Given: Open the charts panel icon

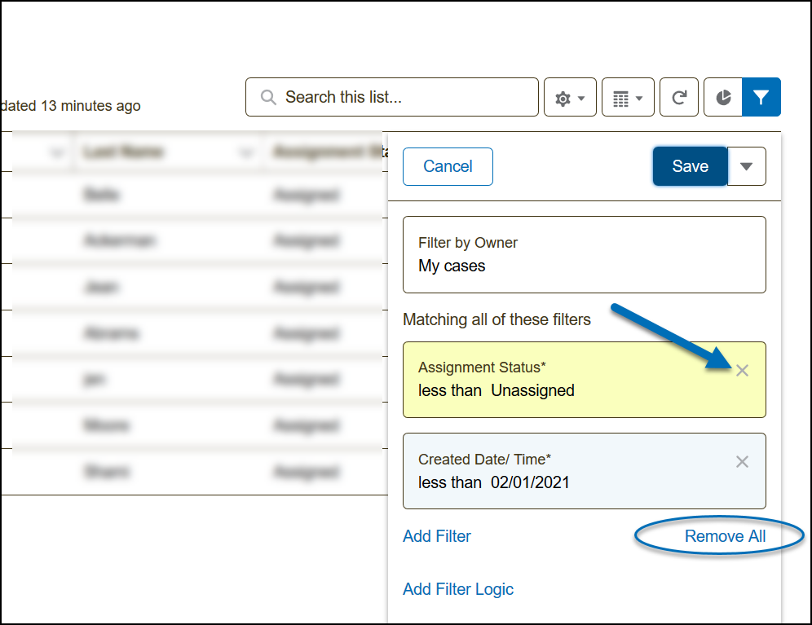Looking at the screenshot, I should [723, 98].
